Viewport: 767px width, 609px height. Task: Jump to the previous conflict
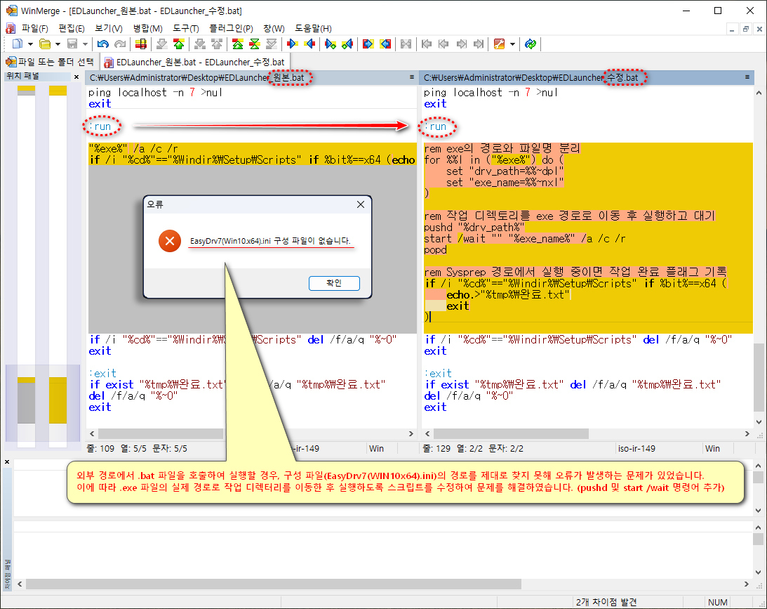click(217, 44)
